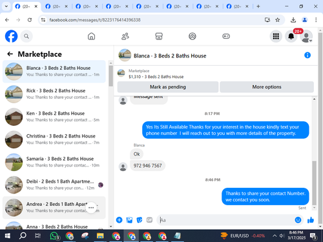This screenshot has height=242, width=323.
Task: Open the Groups icon in top navigation
Action: pyautogui.click(x=193, y=36)
